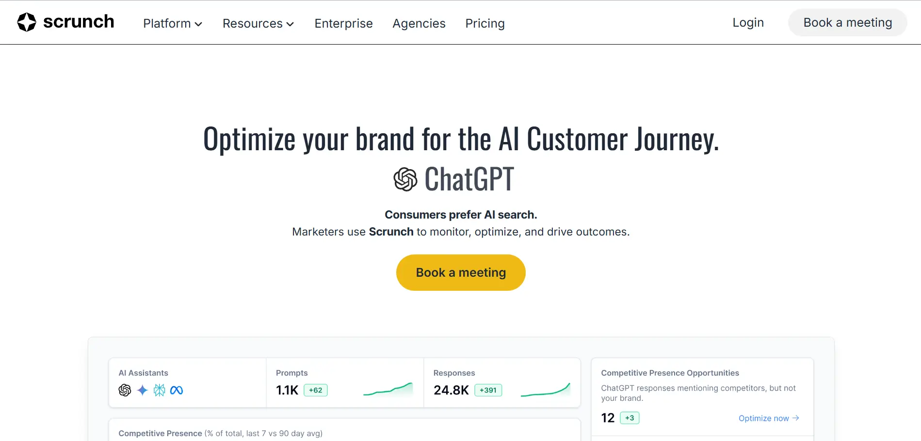Viewport: 921px width, 441px height.
Task: Click the Meta infinity icon under AI Assistants
Action: pyautogui.click(x=177, y=390)
